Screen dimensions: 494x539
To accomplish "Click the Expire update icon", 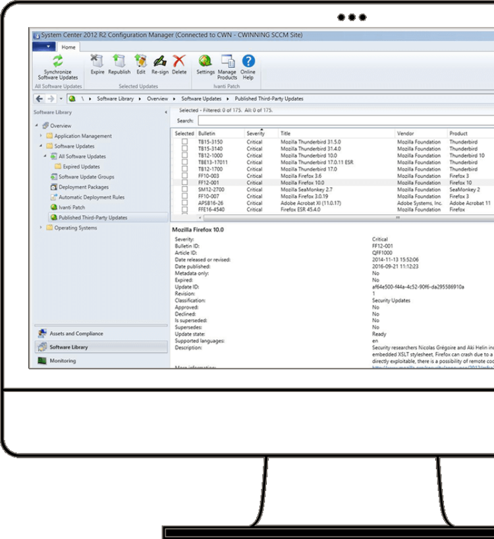I will [97, 61].
